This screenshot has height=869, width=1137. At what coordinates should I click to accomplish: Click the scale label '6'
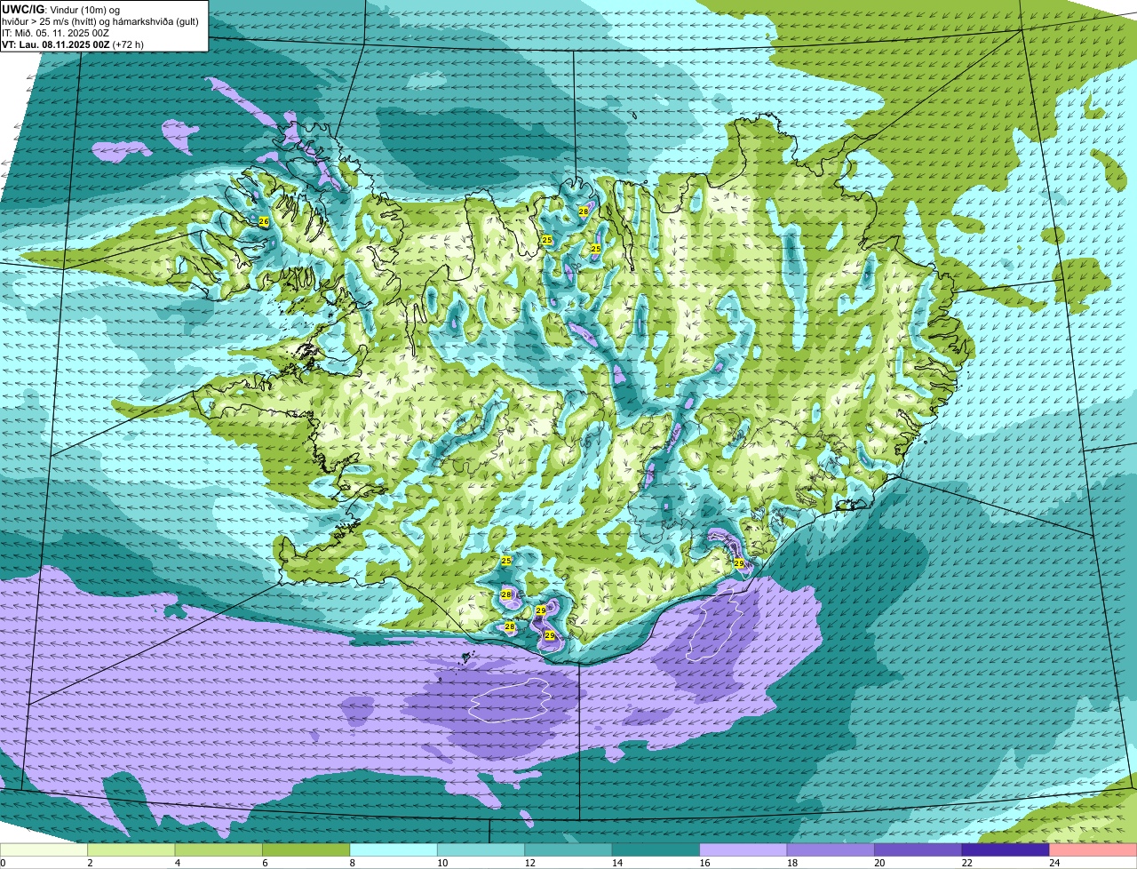(x=265, y=863)
